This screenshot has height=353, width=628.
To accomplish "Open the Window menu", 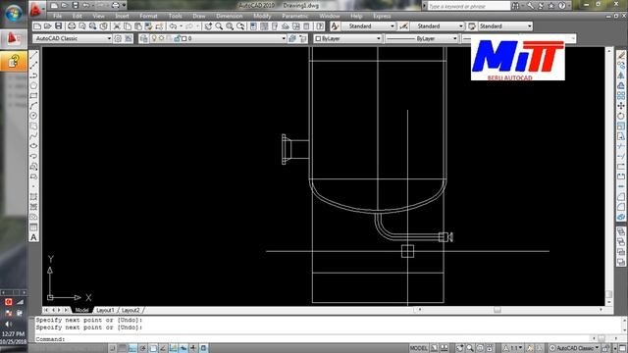I will coord(330,16).
